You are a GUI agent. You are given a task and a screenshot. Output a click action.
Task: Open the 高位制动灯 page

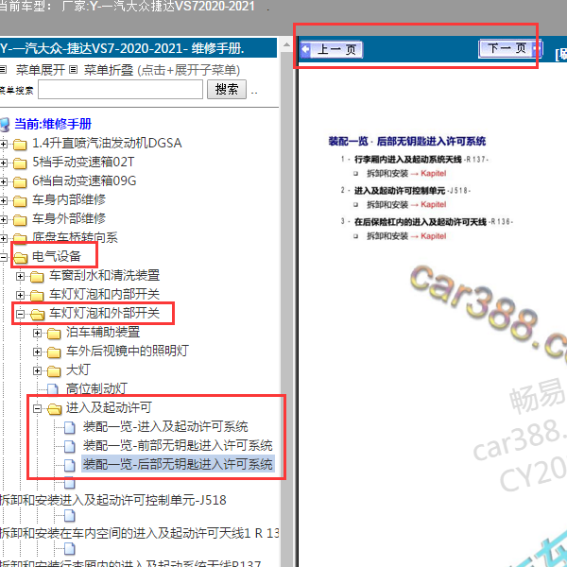96,389
